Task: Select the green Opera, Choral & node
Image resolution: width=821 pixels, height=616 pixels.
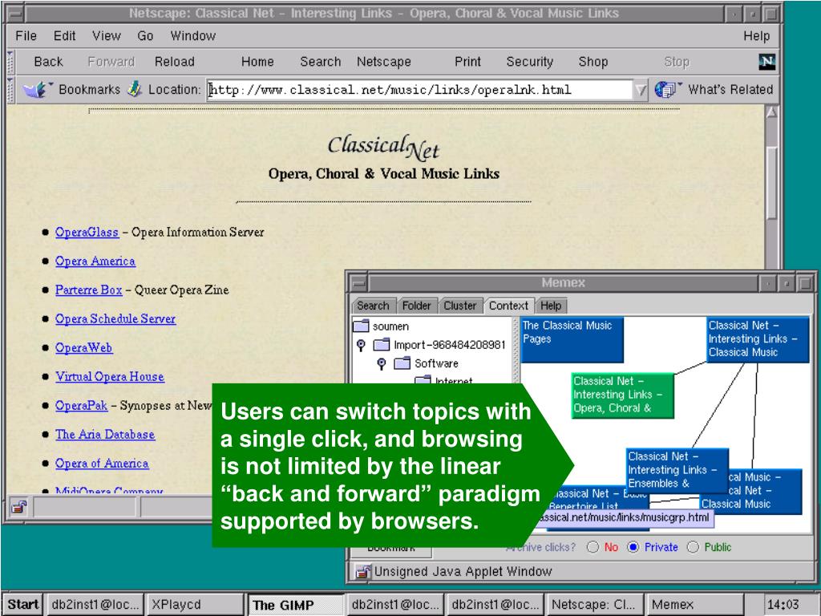Action: tap(622, 395)
